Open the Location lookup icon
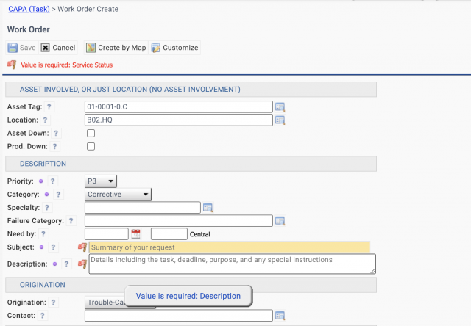Image resolution: width=471 pixels, height=326 pixels. (x=280, y=120)
